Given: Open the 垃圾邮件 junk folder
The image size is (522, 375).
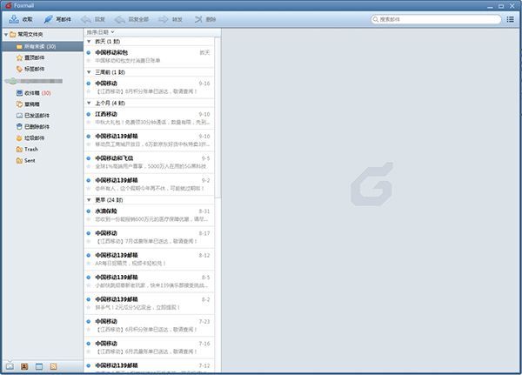Looking at the screenshot, I should [x=34, y=137].
